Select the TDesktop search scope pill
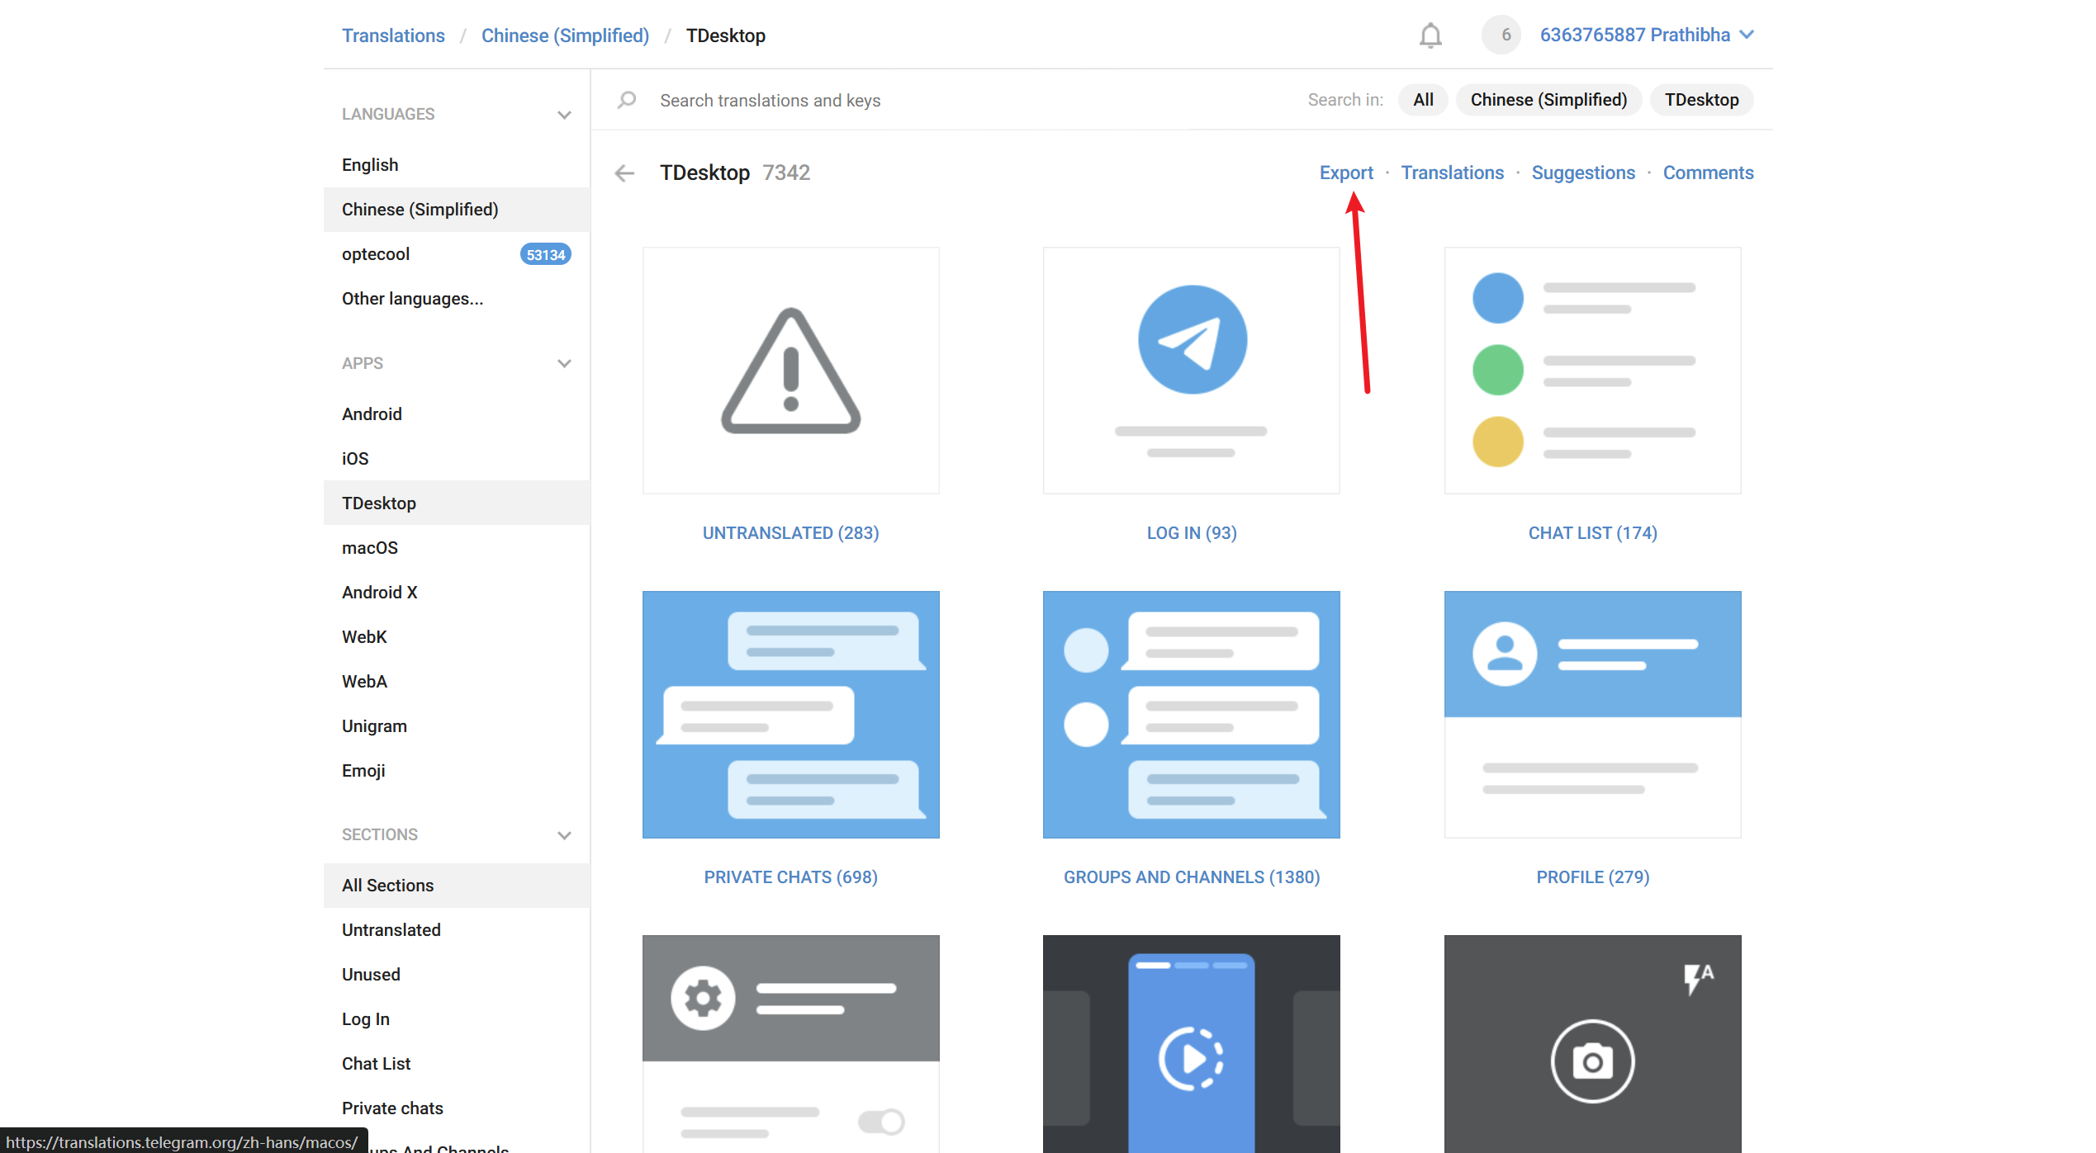Viewport: 2096px width, 1153px height. click(1700, 100)
